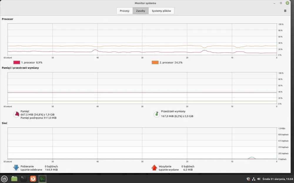
Task: Minimize the Monitor systemu window
Action: (x=274, y=3)
